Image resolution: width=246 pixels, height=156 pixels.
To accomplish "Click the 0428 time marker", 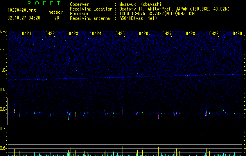I will (190, 34).
